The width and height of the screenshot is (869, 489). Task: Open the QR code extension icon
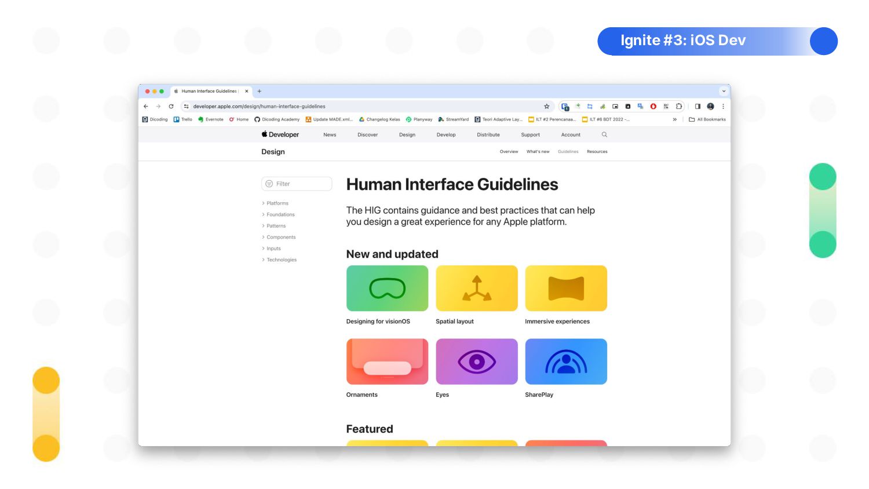point(666,107)
